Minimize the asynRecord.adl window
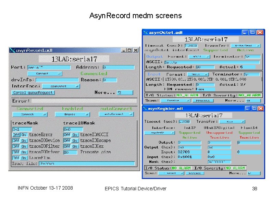This screenshot has width=272, height=204. pyautogui.click(x=124, y=50)
